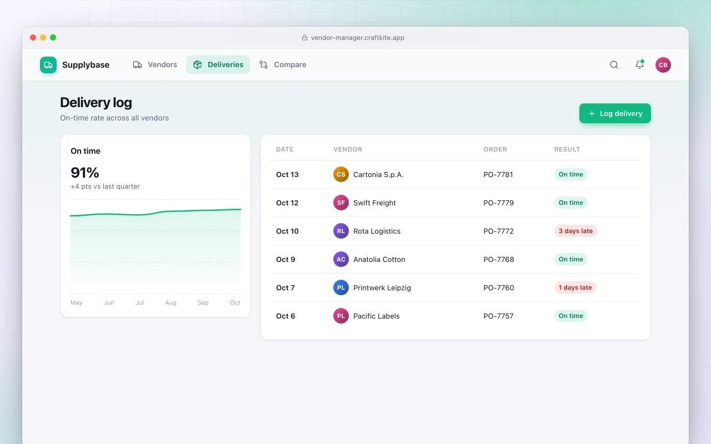711x444 pixels.
Task: Click the Aug label on chart axis
Action: tap(171, 302)
